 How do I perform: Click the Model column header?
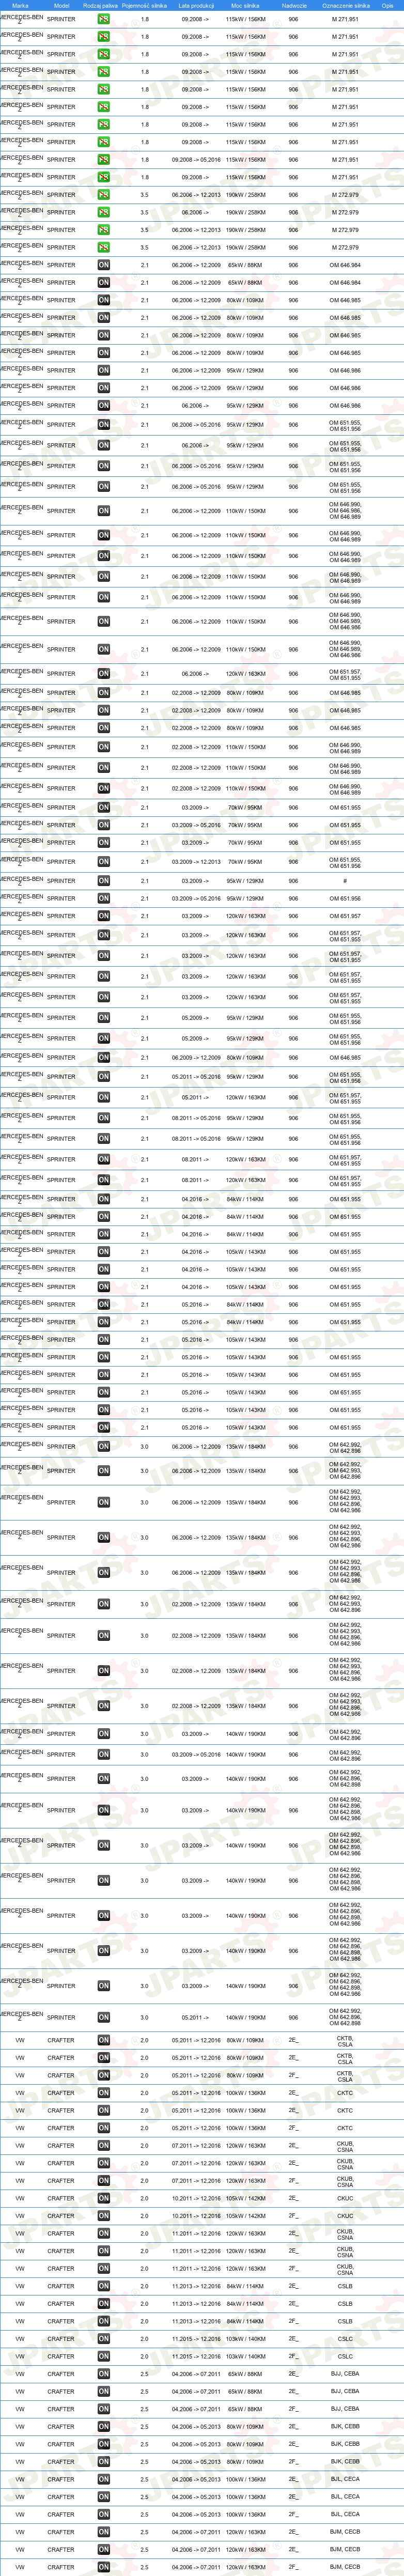pyautogui.click(x=61, y=5)
